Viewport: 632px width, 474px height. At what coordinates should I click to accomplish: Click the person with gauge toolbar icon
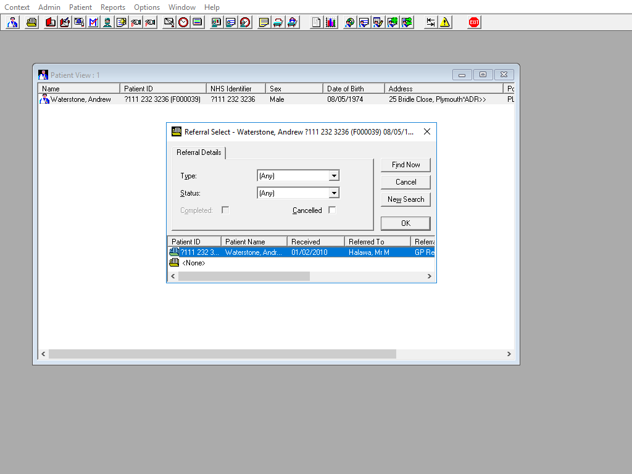pos(244,22)
